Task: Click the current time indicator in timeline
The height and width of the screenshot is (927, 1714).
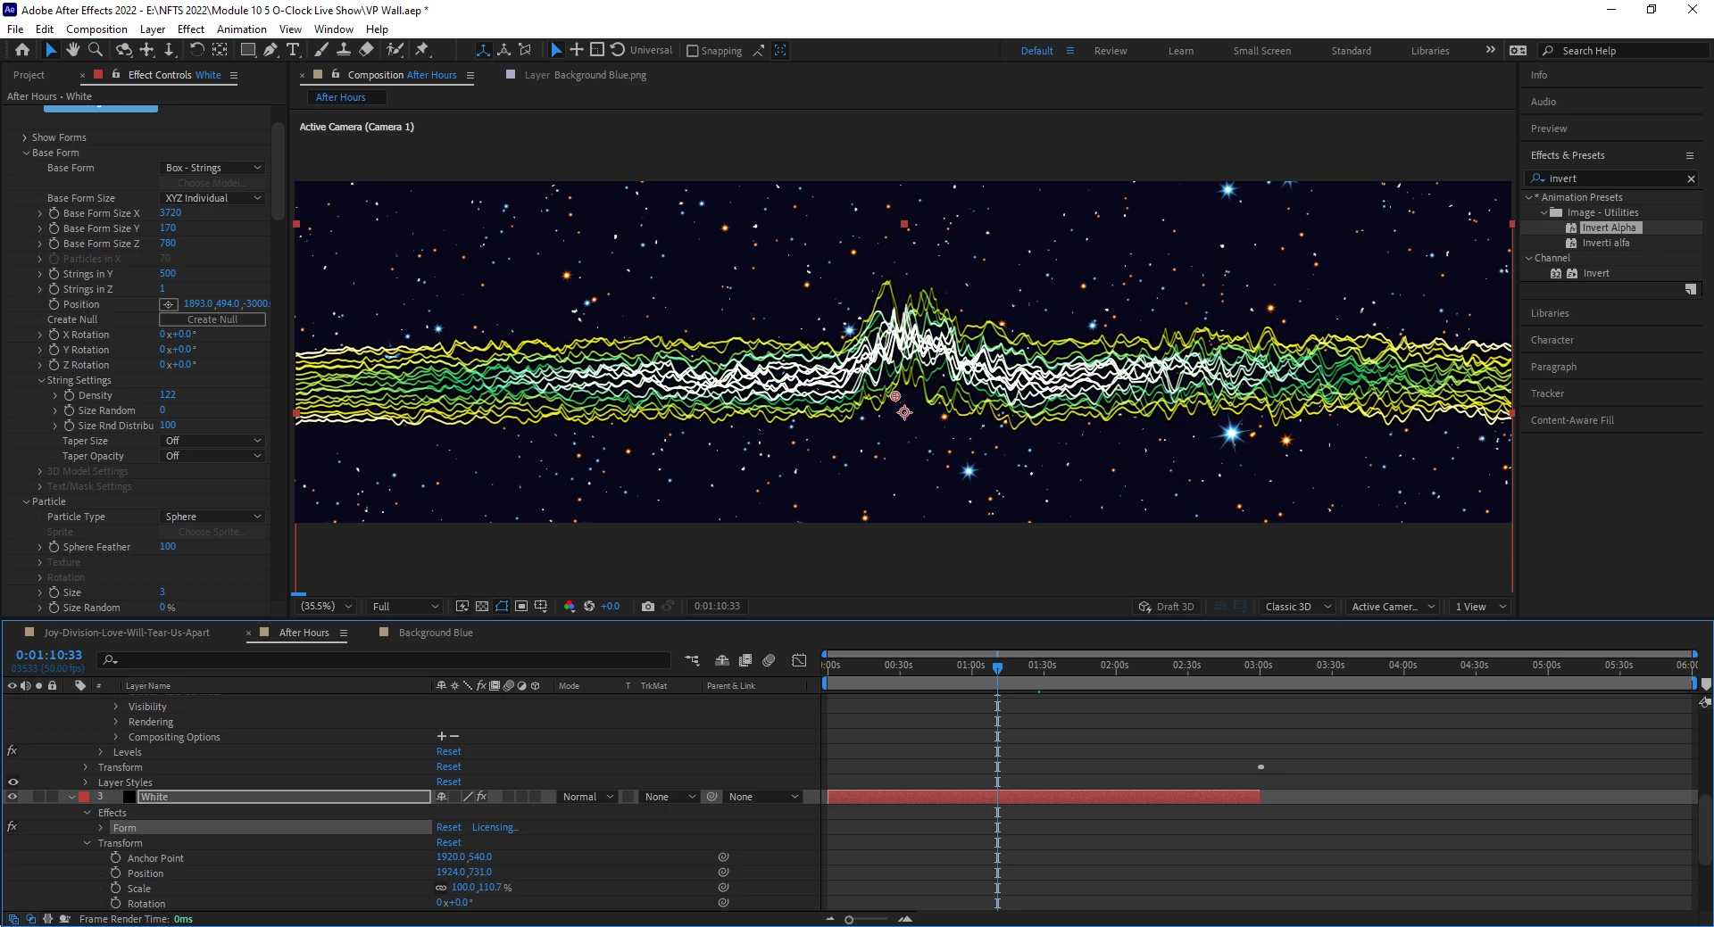Action: [x=997, y=667]
